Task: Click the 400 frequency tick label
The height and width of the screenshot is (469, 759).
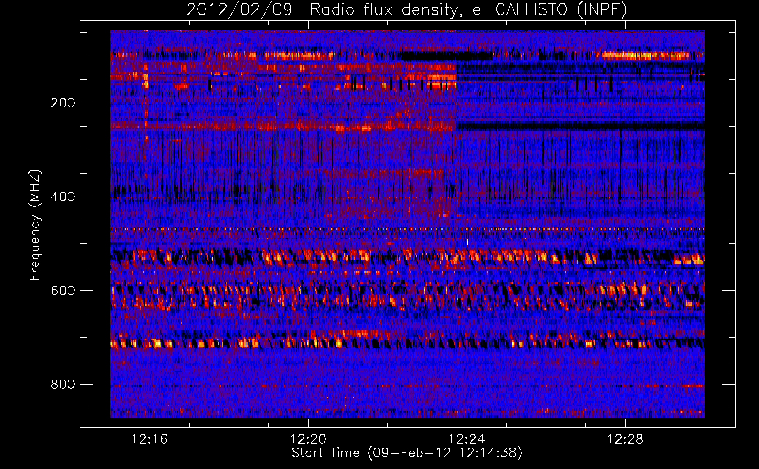Action: pyautogui.click(x=63, y=197)
